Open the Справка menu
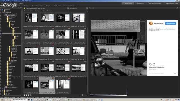This screenshot has height=101, width=180. [x=21, y=3]
